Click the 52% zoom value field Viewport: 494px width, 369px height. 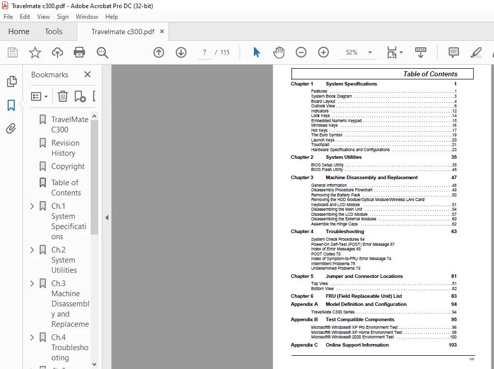tap(352, 52)
